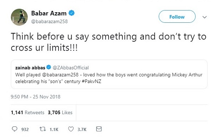Follow Babar Azam

click(x=177, y=17)
